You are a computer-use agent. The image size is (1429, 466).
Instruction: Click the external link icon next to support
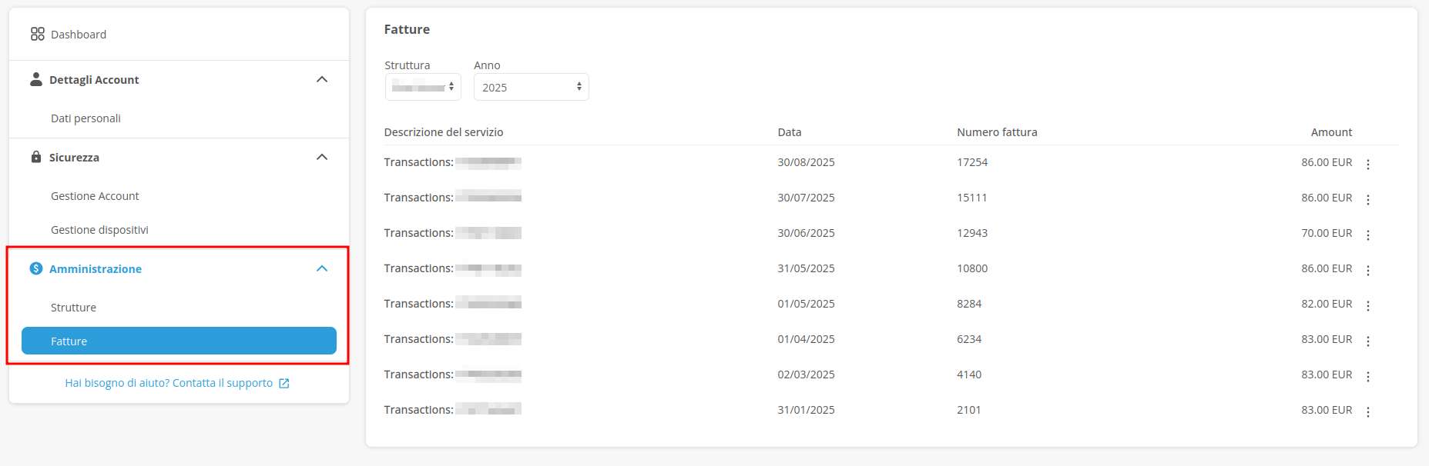coord(283,383)
